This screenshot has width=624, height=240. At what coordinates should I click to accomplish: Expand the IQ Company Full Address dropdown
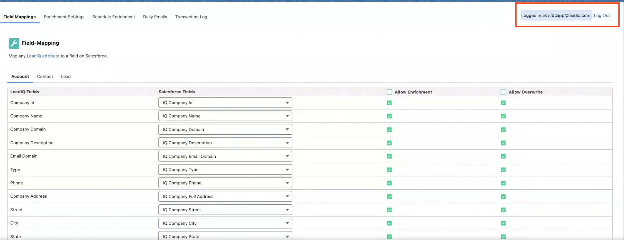[225, 196]
